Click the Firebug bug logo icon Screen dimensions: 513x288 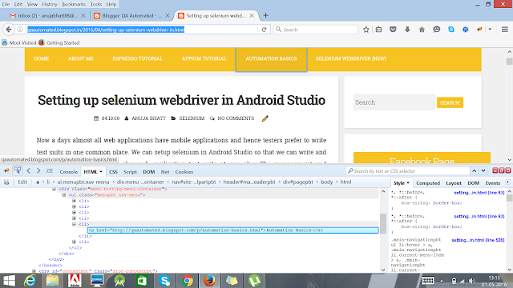pyautogui.click(x=6, y=170)
